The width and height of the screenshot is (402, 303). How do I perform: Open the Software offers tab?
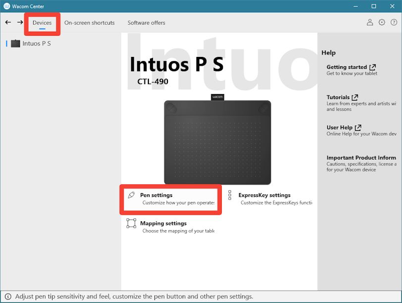click(x=147, y=23)
